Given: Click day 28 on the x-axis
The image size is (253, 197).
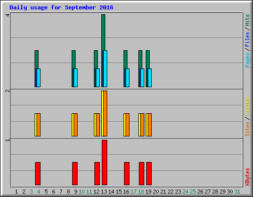Looking at the screenshot, I should [x=215, y=192].
